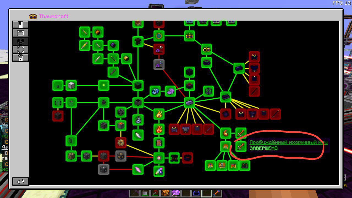The height and width of the screenshot is (198, 352).
Task: Select the gray locked purple item node
Action: [x=159, y=64]
